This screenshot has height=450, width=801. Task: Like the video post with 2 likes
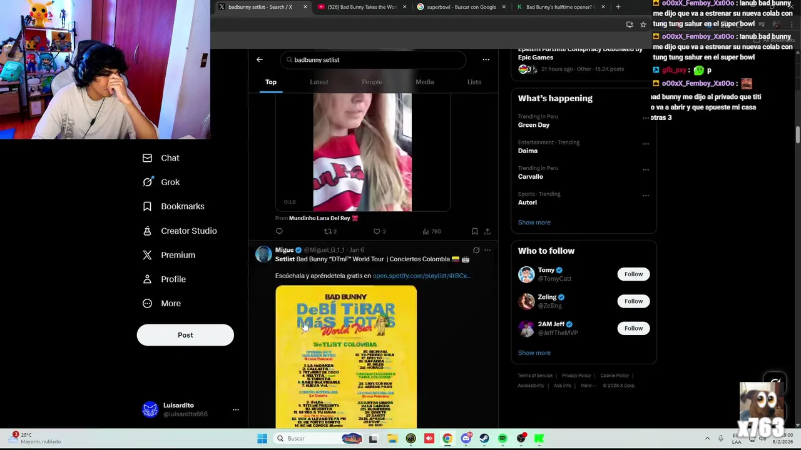pos(379,231)
